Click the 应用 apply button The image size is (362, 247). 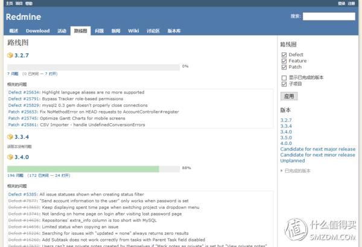tap(289, 96)
